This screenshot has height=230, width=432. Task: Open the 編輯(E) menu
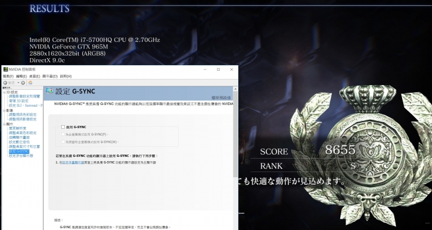(21, 76)
